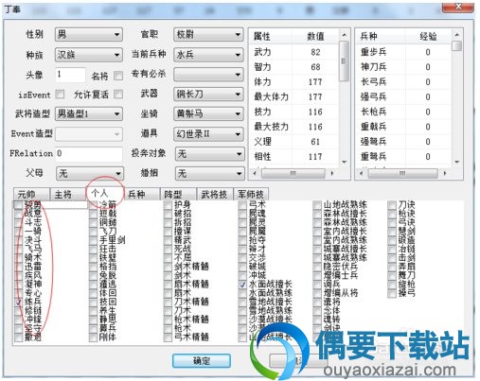Open the 武器 weapon dropdown
This screenshot has width=480, height=381.
coord(208,94)
